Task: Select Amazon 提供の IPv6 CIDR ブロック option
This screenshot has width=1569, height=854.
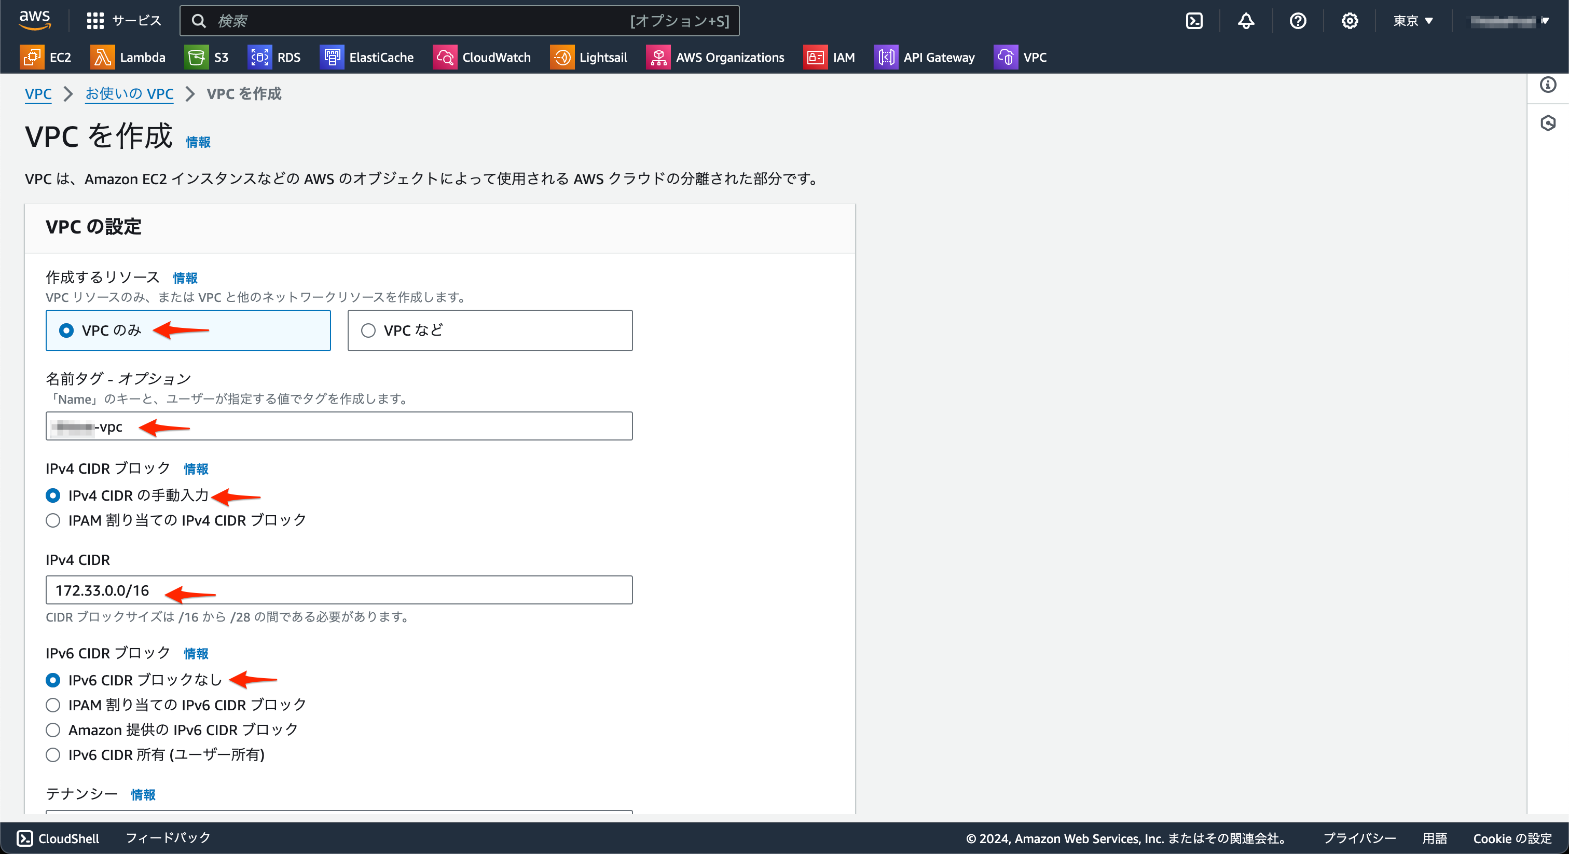Action: click(53, 729)
